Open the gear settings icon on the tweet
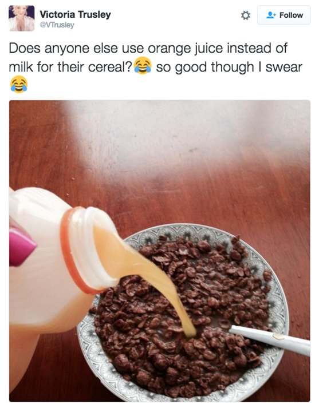The width and height of the screenshot is (315, 404). click(245, 15)
